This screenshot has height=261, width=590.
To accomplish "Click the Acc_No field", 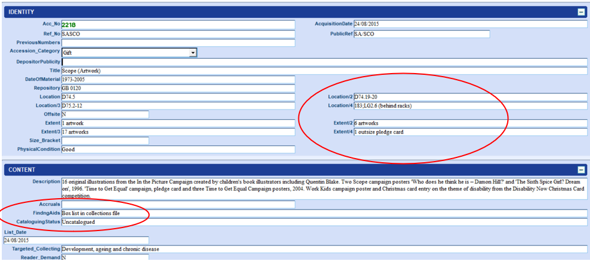I will (x=178, y=25).
